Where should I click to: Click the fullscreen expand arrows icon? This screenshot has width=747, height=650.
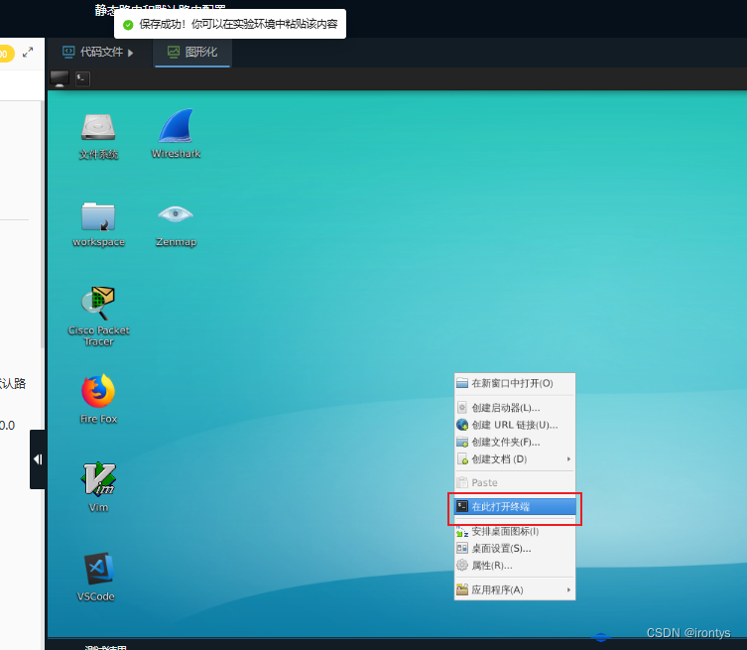coord(28,53)
